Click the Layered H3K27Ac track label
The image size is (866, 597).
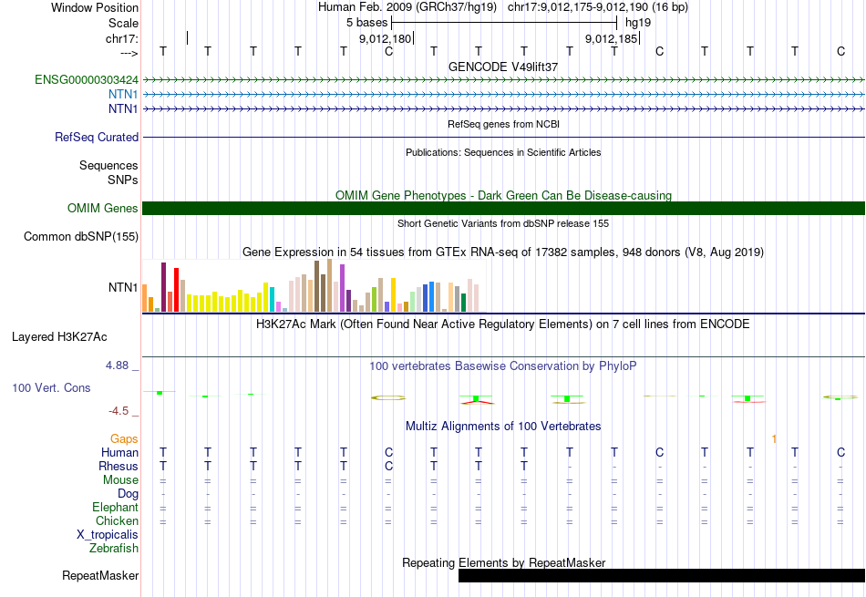pos(59,337)
